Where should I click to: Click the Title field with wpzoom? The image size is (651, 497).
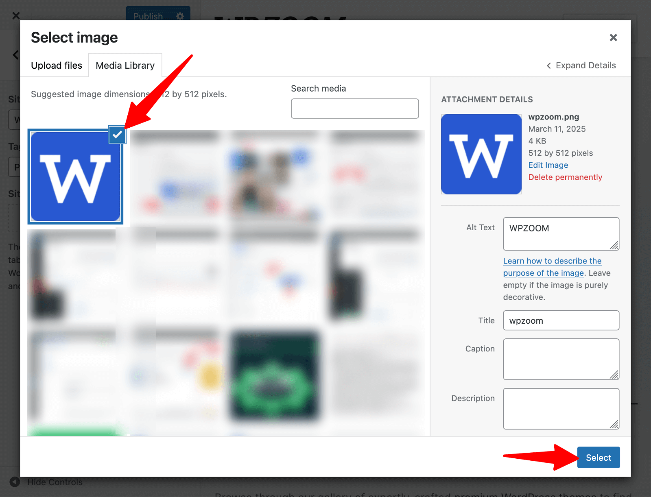pyautogui.click(x=561, y=320)
